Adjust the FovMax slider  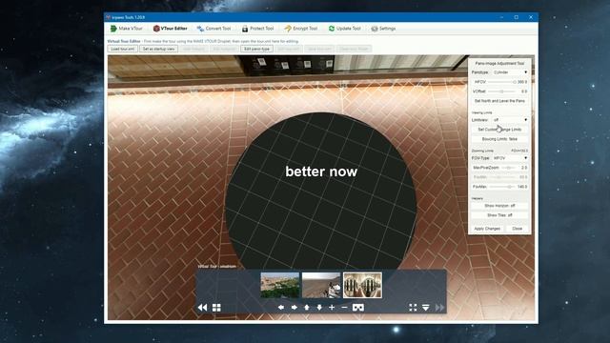click(502, 187)
